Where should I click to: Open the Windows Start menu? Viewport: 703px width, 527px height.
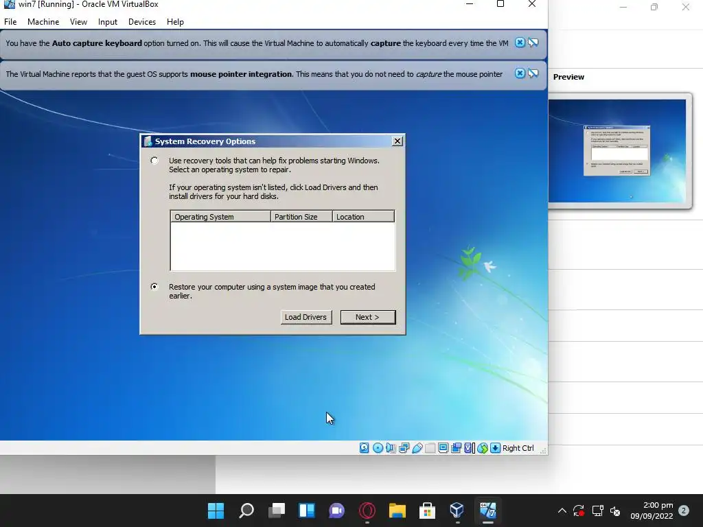(x=216, y=511)
